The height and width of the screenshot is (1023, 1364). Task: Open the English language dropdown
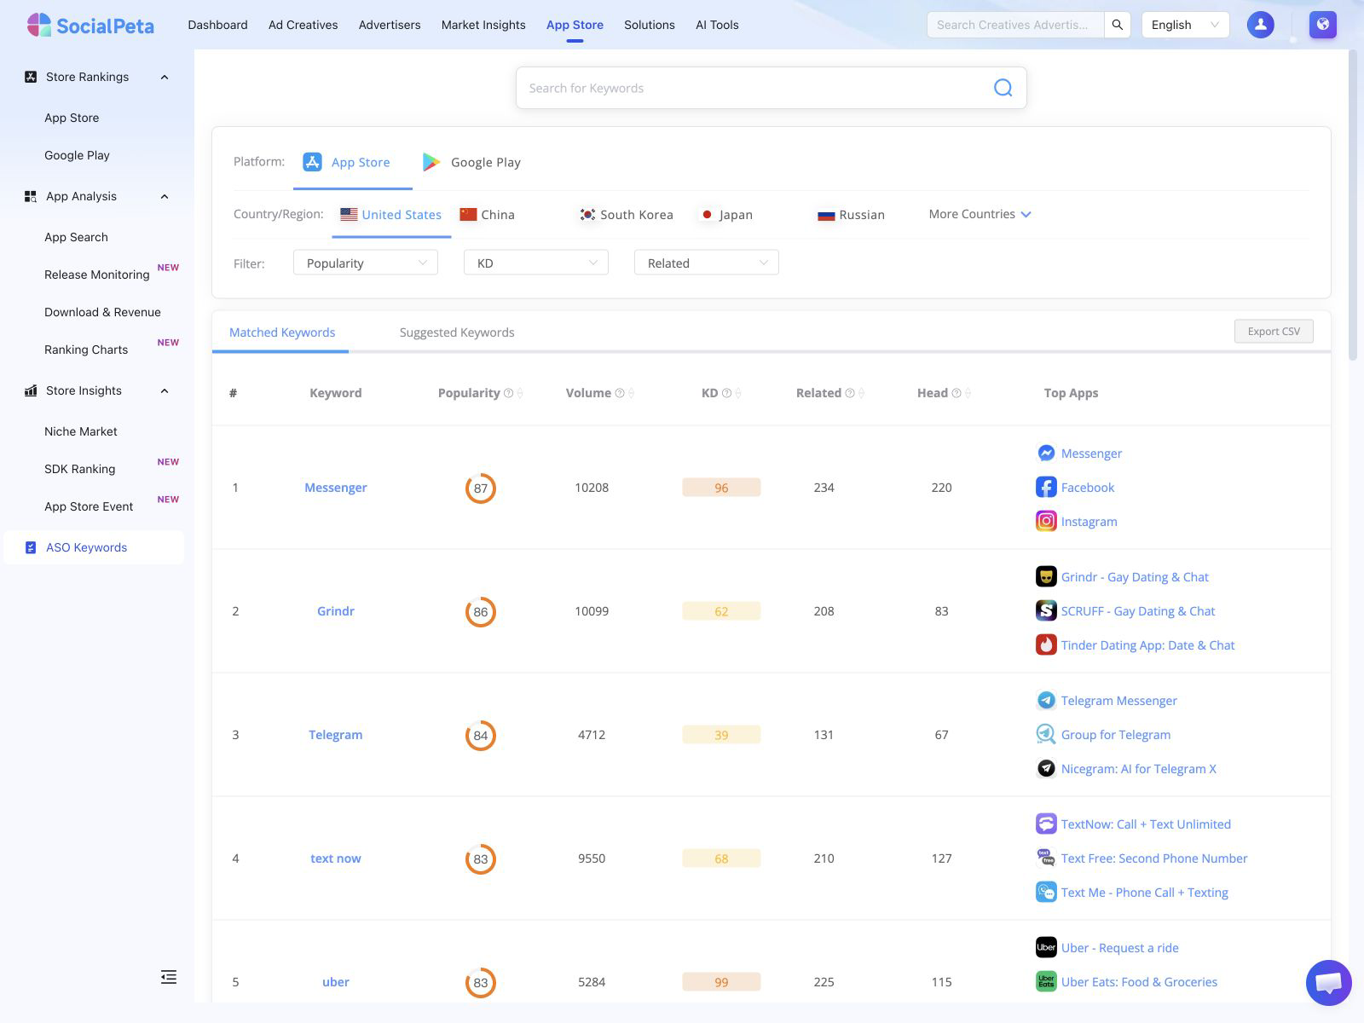[1185, 25]
